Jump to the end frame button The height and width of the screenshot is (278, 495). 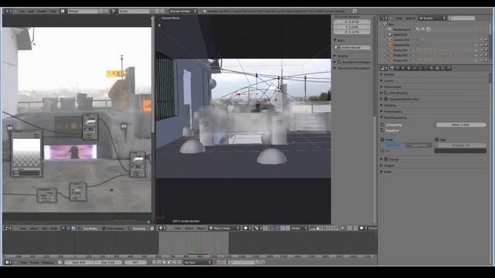[179, 263]
